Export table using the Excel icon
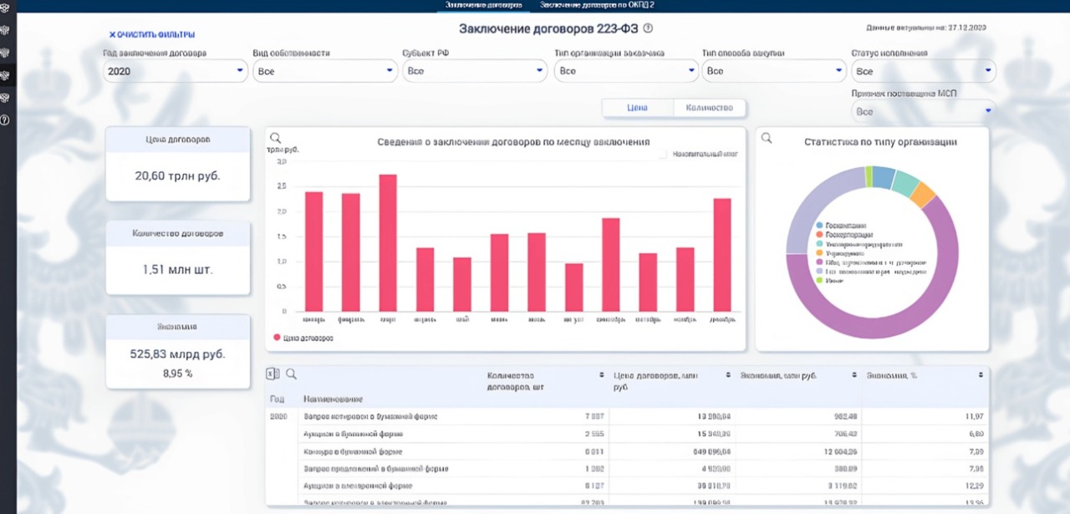1070x514 pixels. (273, 374)
